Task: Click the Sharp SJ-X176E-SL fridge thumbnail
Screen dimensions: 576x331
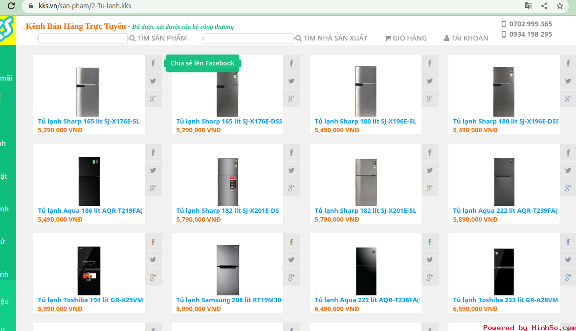Action: (88, 92)
